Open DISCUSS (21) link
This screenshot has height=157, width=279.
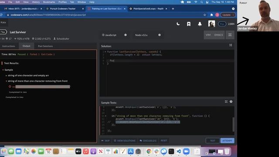(x=148, y=140)
